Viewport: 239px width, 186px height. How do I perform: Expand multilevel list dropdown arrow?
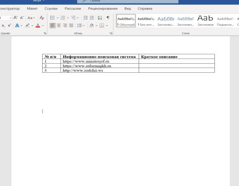point(78,18)
